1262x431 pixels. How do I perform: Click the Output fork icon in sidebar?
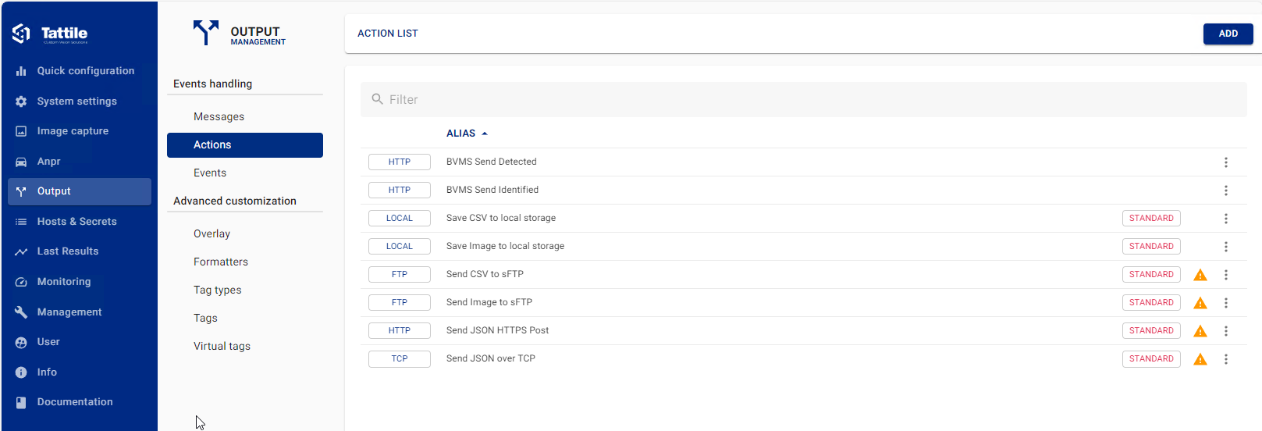point(21,191)
